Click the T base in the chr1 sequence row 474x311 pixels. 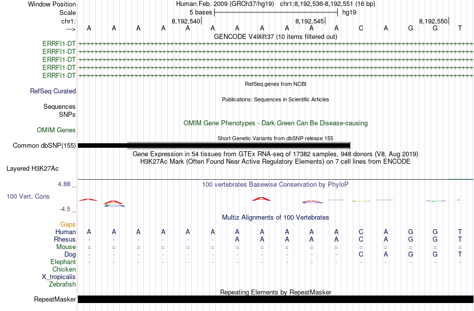tap(460, 28)
